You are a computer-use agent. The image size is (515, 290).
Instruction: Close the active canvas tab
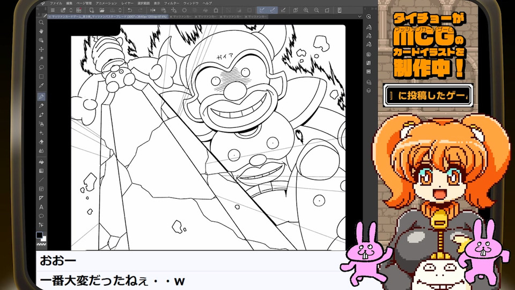(x=49, y=17)
